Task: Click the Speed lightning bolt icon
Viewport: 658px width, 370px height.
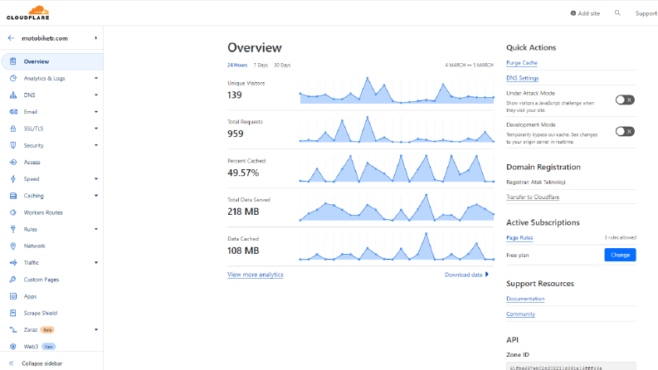Action: [x=13, y=178]
